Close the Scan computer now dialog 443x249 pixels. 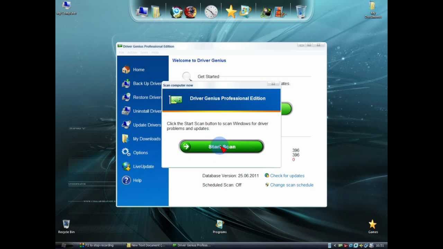(273, 84)
